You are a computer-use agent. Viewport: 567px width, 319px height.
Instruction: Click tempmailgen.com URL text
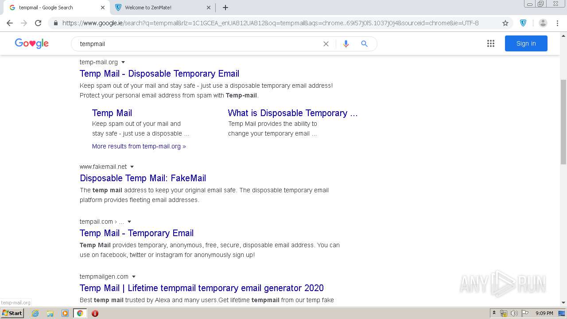(104, 276)
